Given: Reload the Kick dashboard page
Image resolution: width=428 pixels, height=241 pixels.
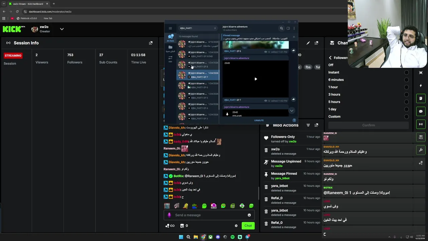Looking at the screenshot, I should point(17,11).
